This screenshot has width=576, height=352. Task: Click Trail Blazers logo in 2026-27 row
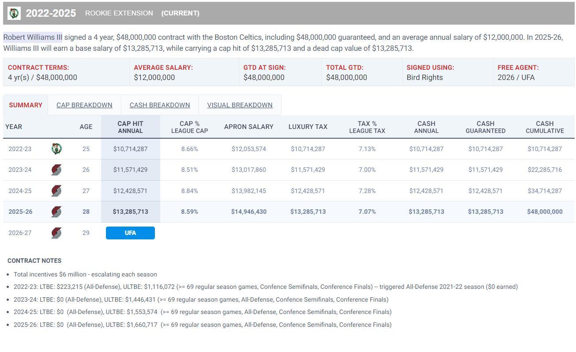coord(56,233)
